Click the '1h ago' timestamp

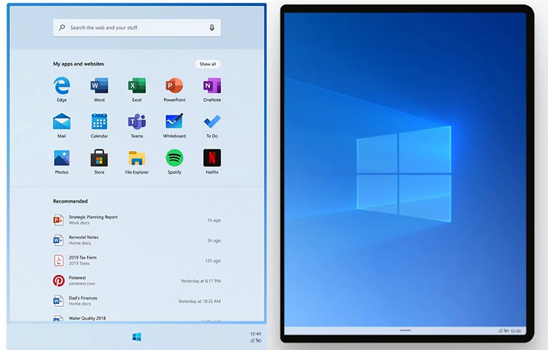pyautogui.click(x=214, y=220)
